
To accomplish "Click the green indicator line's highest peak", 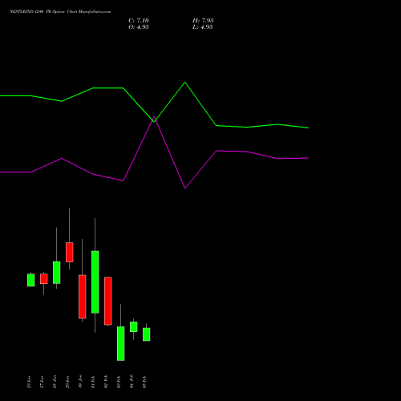I will click(184, 83).
